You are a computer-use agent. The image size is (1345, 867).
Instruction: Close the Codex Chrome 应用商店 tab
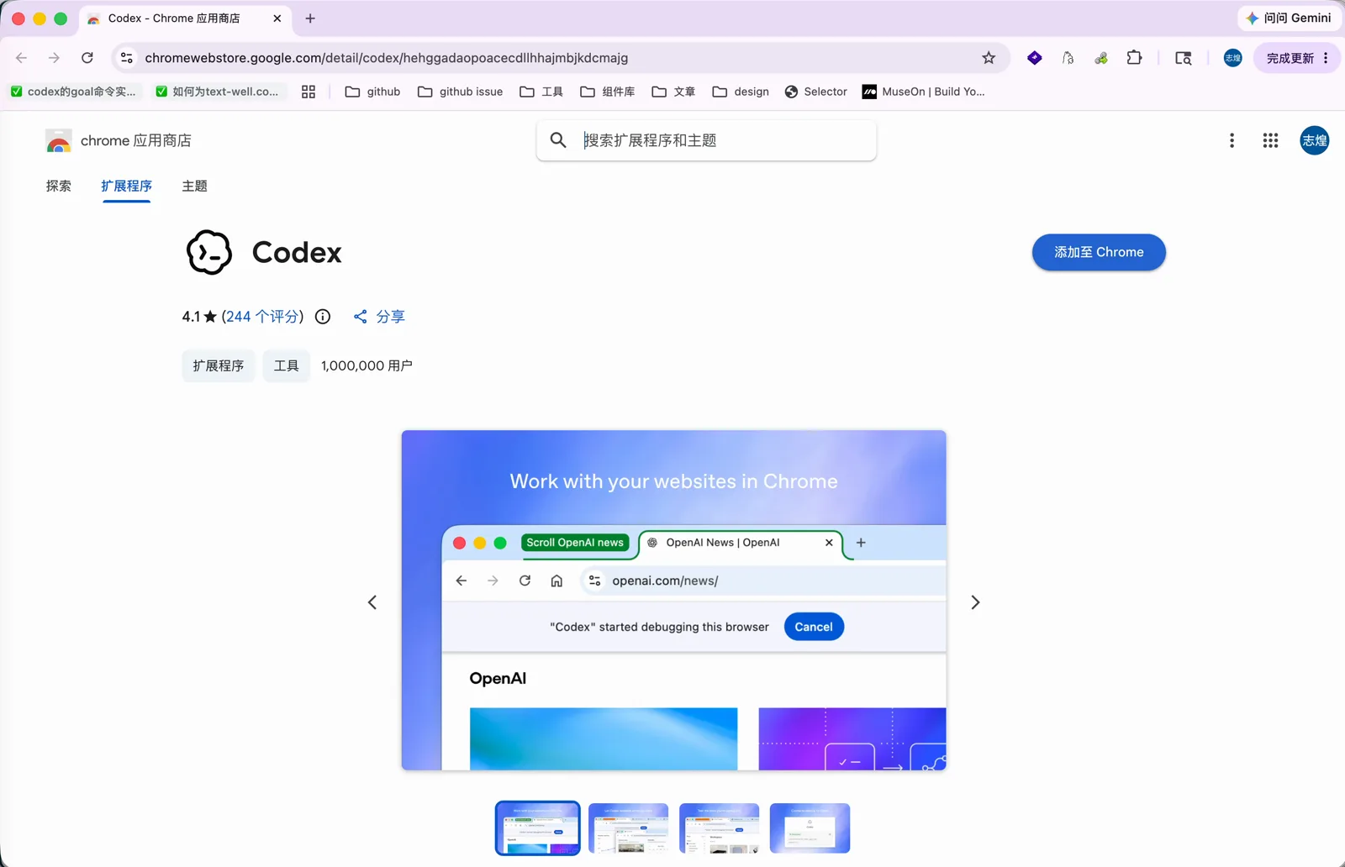pos(277,18)
